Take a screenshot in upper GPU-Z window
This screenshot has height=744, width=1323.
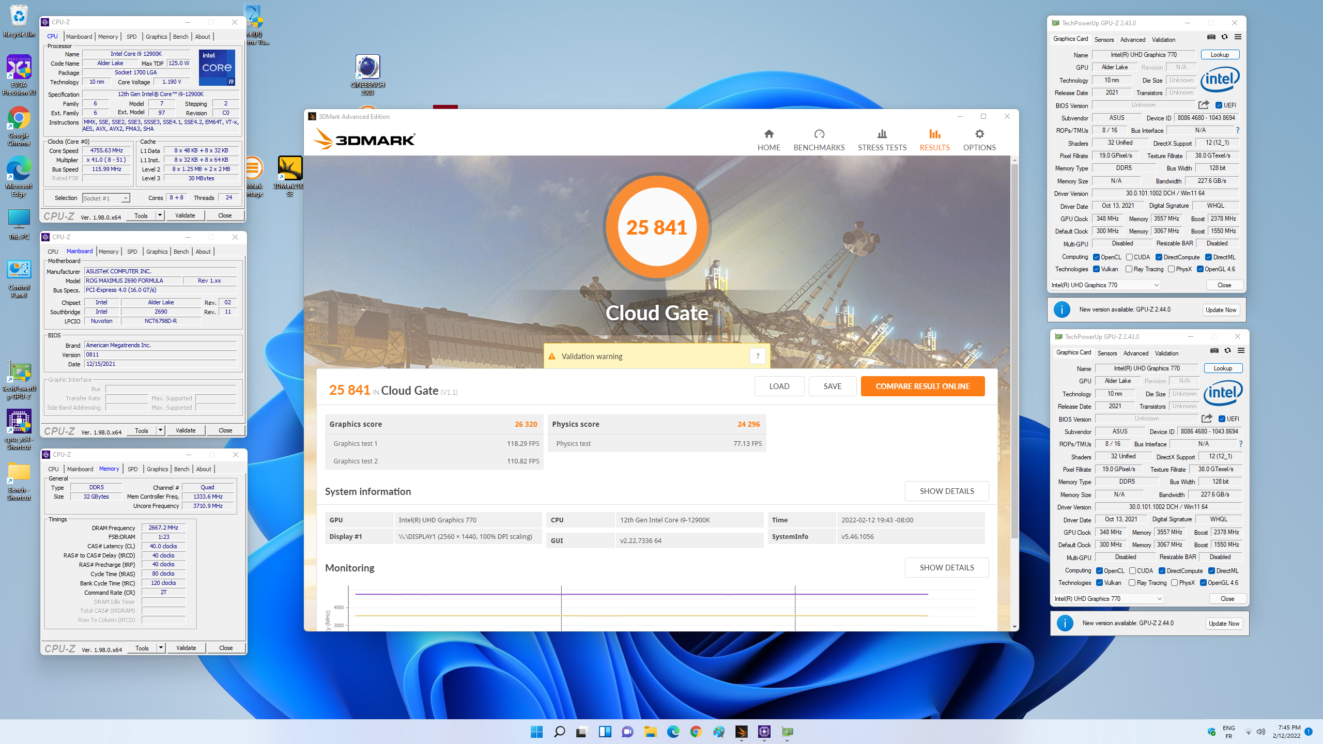[x=1211, y=37]
